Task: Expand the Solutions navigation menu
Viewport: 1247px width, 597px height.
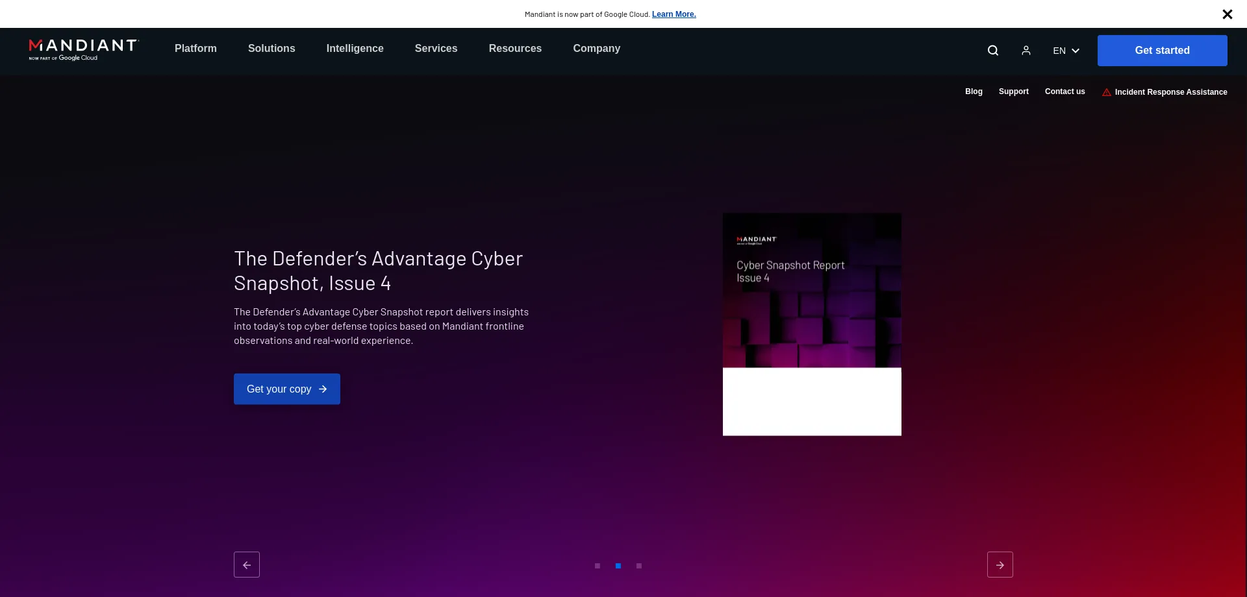Action: tap(271, 49)
